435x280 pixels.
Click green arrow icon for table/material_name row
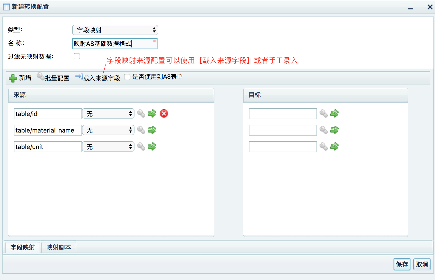coord(152,130)
